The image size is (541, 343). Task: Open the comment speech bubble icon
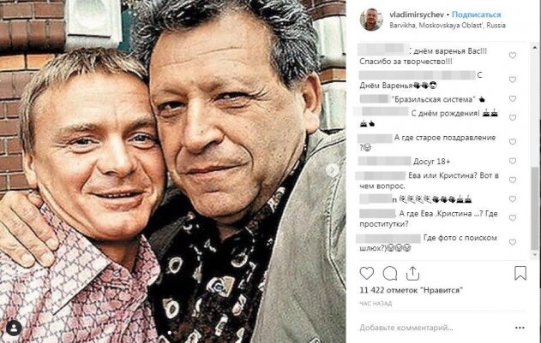point(390,274)
